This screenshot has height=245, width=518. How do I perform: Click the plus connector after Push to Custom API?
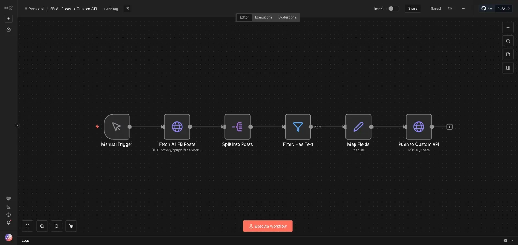pyautogui.click(x=450, y=127)
